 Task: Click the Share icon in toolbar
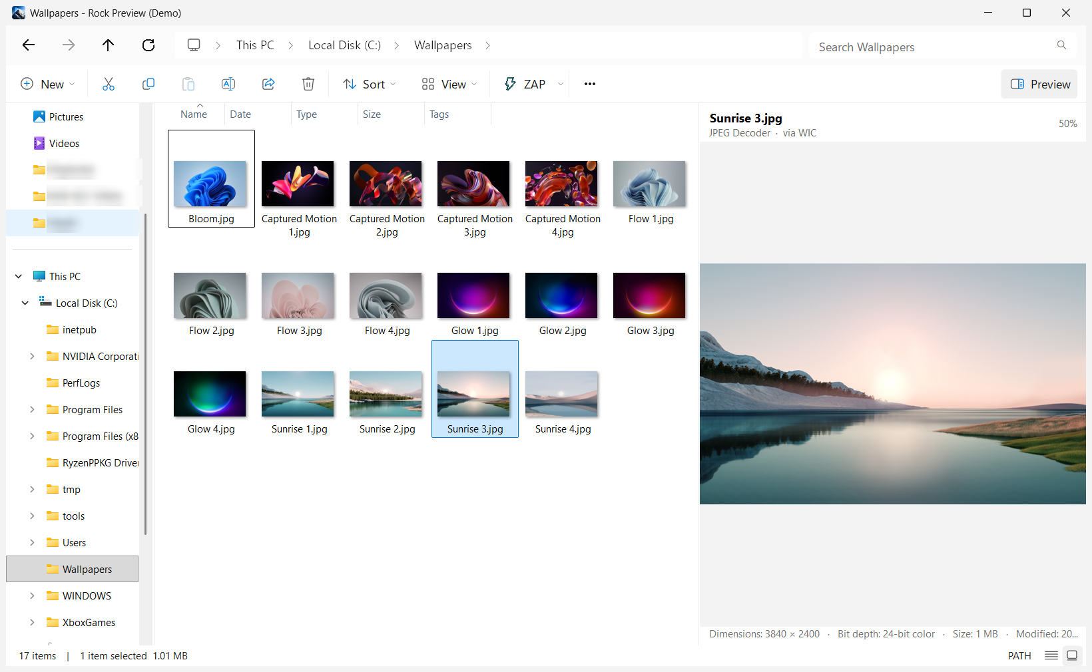268,84
